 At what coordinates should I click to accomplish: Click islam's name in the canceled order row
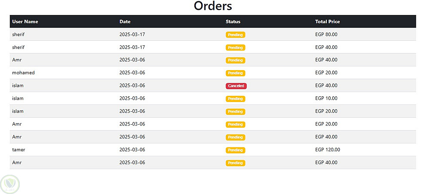pyautogui.click(x=18, y=86)
